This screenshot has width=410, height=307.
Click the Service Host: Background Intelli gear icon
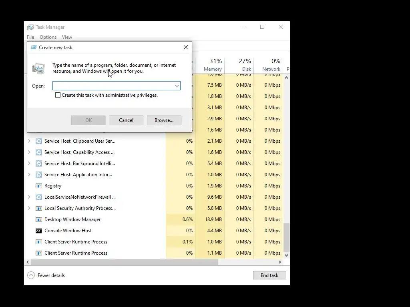(x=39, y=163)
